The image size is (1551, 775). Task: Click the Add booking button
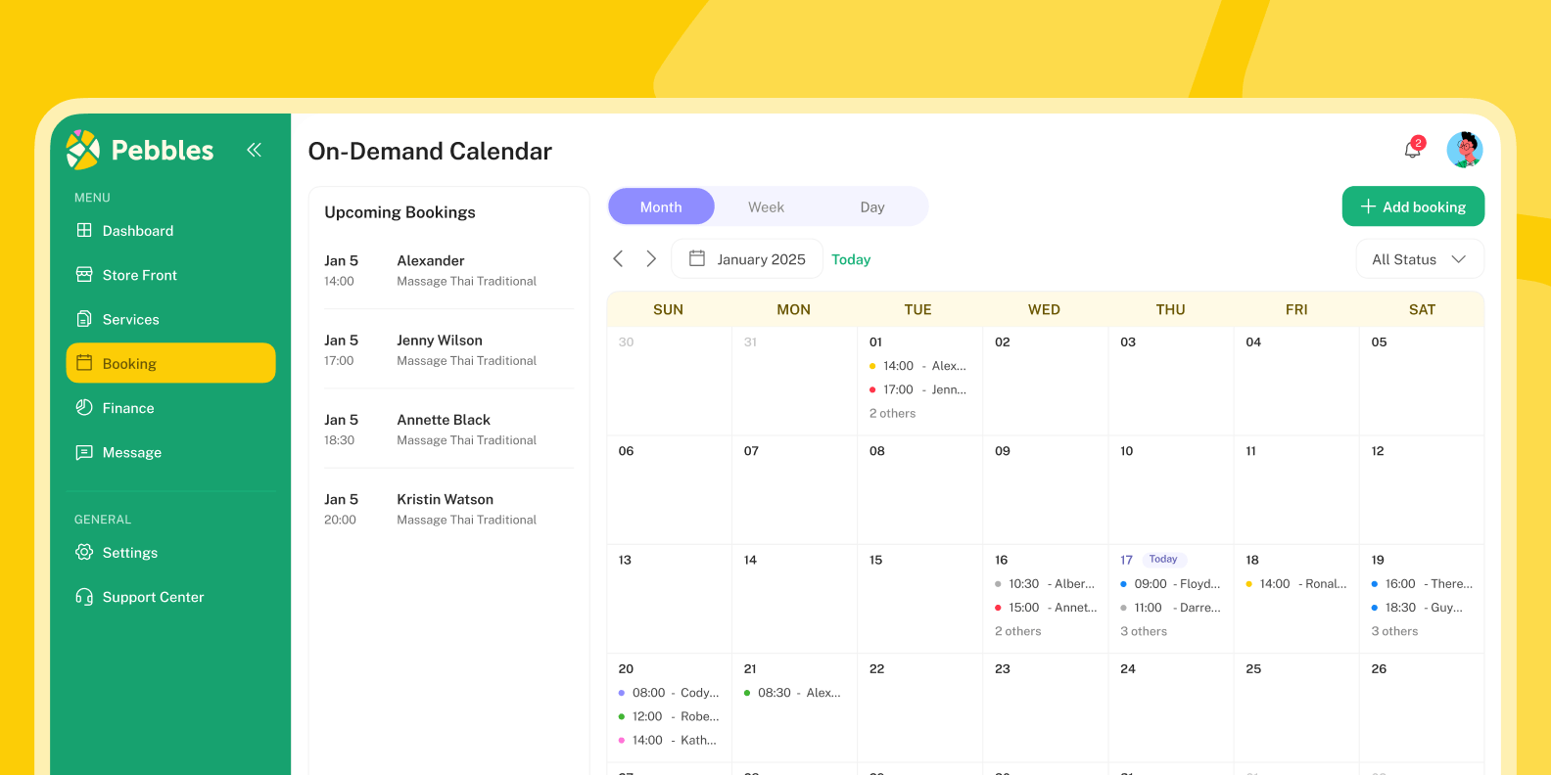1413,206
